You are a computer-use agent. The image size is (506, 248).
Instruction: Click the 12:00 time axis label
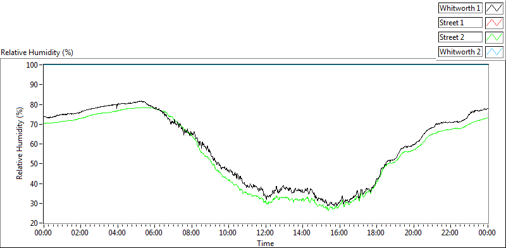(x=265, y=233)
